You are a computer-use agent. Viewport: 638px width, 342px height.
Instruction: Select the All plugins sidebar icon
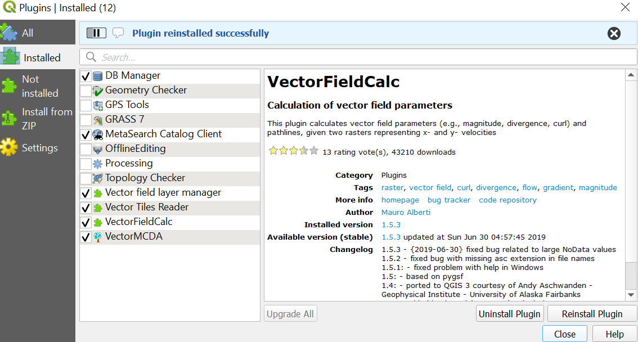click(x=9, y=33)
